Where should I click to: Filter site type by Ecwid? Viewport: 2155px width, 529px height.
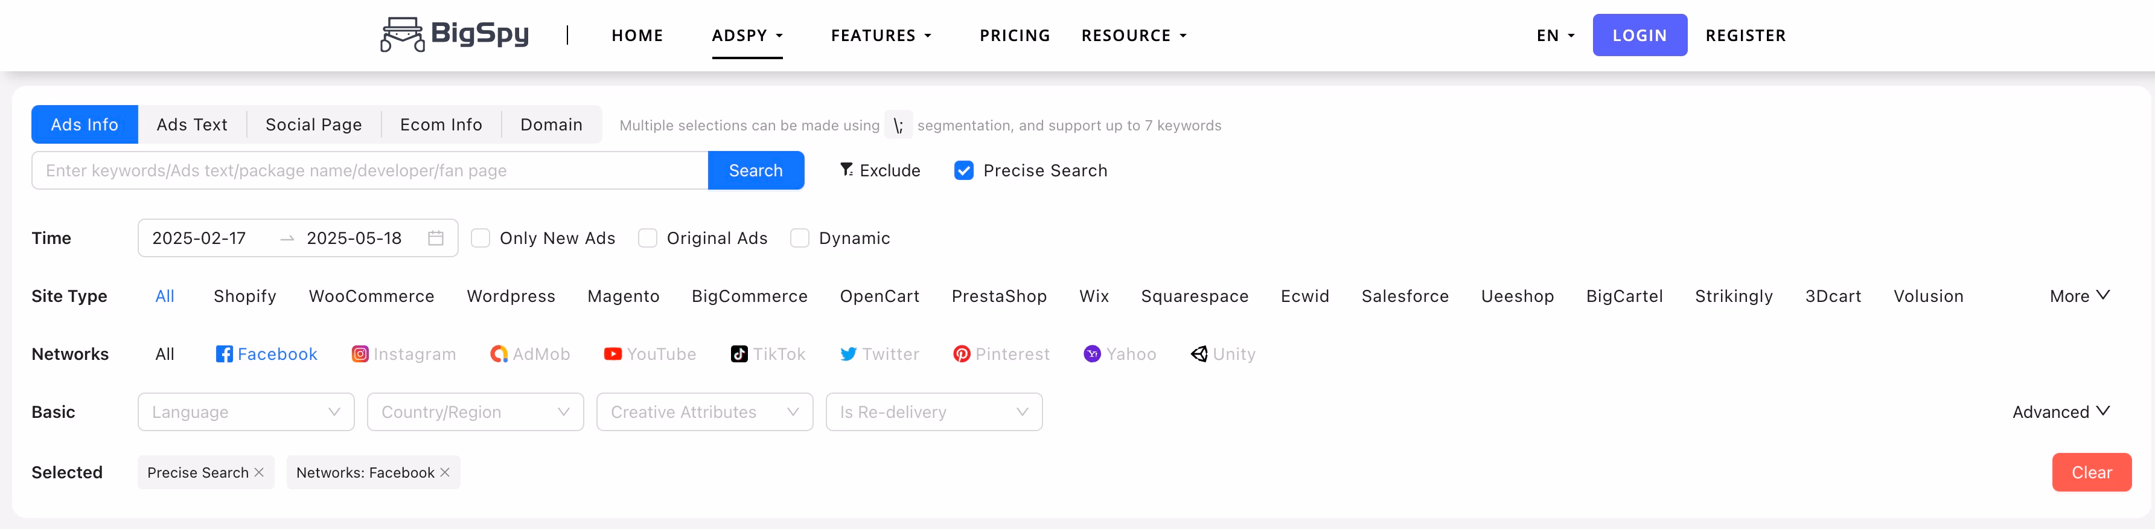coord(1305,297)
